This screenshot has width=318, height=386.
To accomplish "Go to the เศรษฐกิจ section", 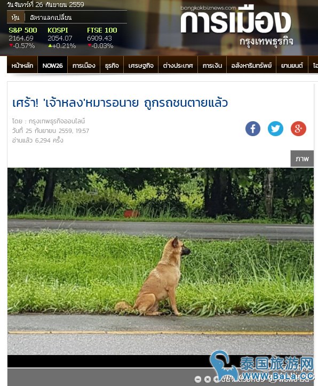I will pyautogui.click(x=141, y=65).
